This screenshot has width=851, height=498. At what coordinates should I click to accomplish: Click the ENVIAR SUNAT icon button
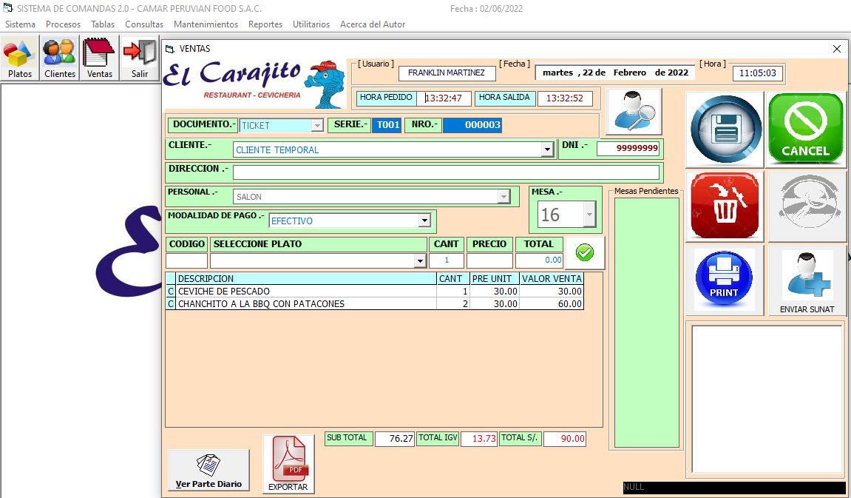807,280
